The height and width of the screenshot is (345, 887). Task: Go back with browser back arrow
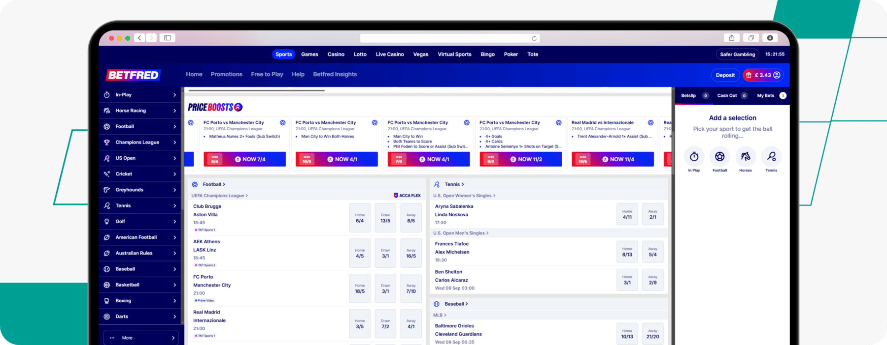tap(139, 38)
